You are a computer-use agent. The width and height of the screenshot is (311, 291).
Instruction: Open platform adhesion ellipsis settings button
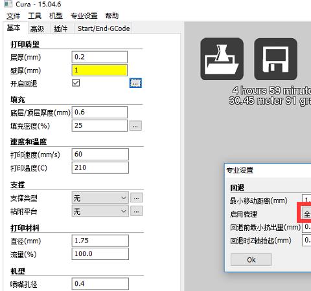[x=136, y=211]
